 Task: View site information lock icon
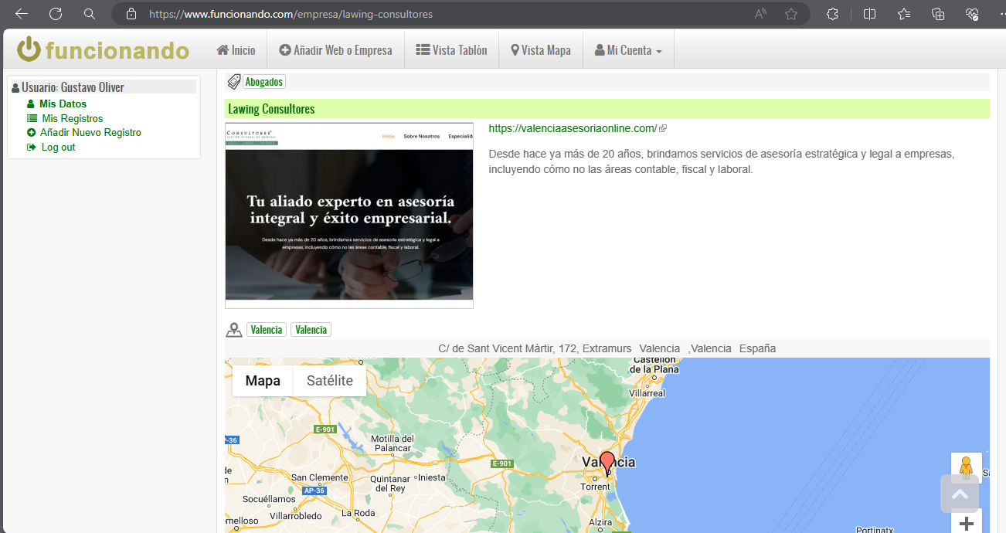131,14
